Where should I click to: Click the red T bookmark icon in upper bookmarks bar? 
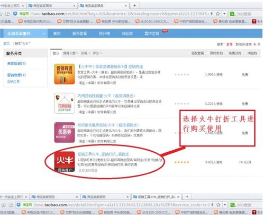click(254, 22)
